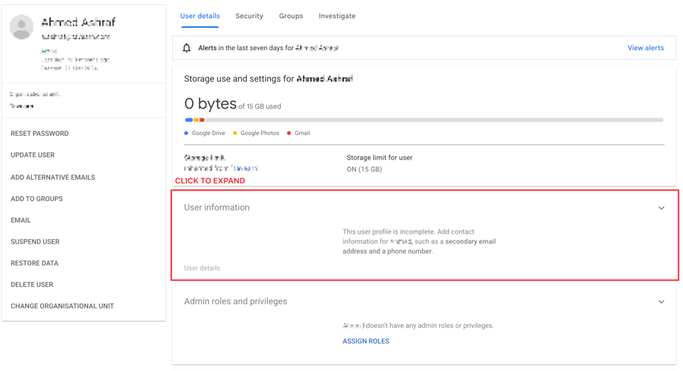Viewport: 683px width, 371px height.
Task: Click the blue Google Drive legend dot
Action: (x=187, y=133)
